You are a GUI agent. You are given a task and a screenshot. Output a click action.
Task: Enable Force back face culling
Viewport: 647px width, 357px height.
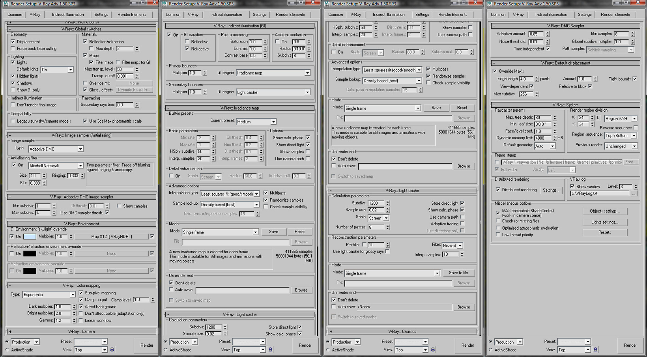point(13,49)
